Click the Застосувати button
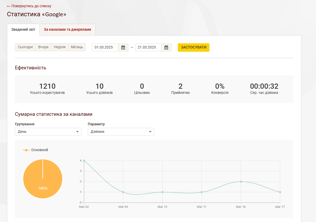The height and width of the screenshot is (222, 316). 194,47
